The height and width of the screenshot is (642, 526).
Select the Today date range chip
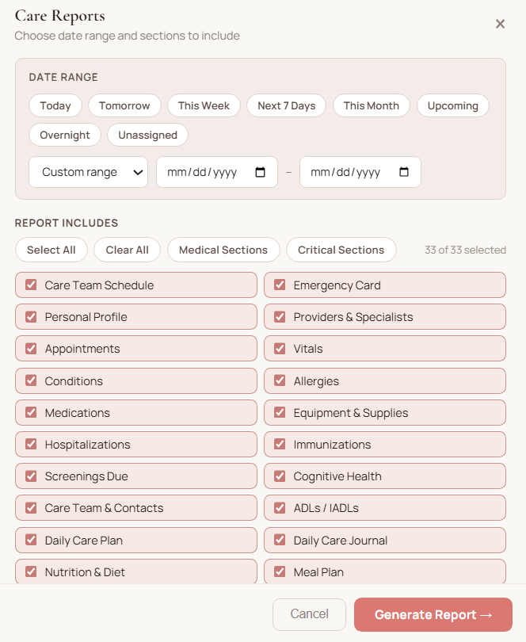[x=55, y=105]
